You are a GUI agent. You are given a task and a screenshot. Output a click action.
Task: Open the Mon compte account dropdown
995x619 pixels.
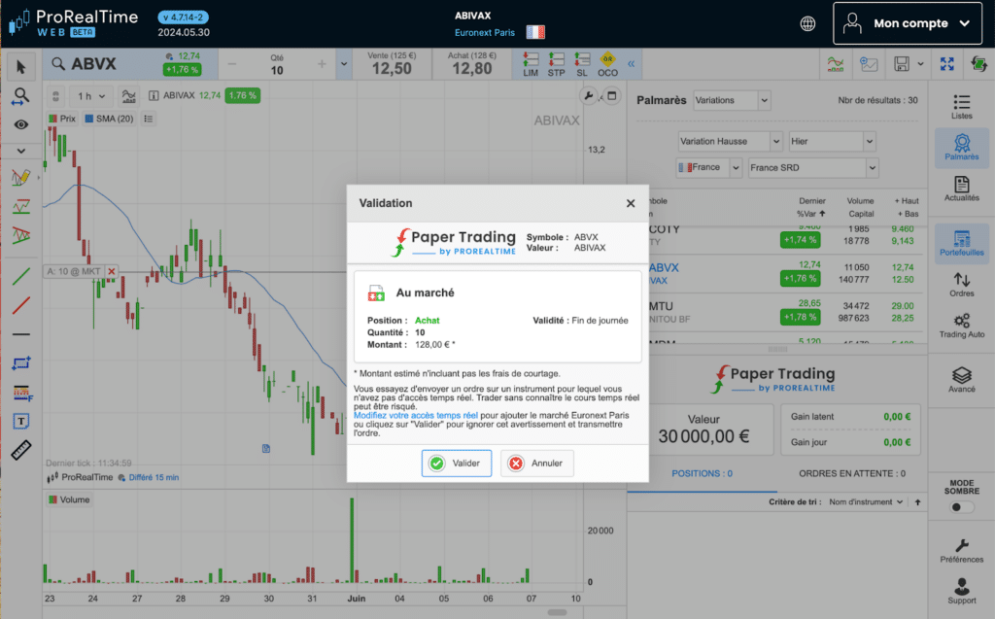pyautogui.click(x=908, y=23)
